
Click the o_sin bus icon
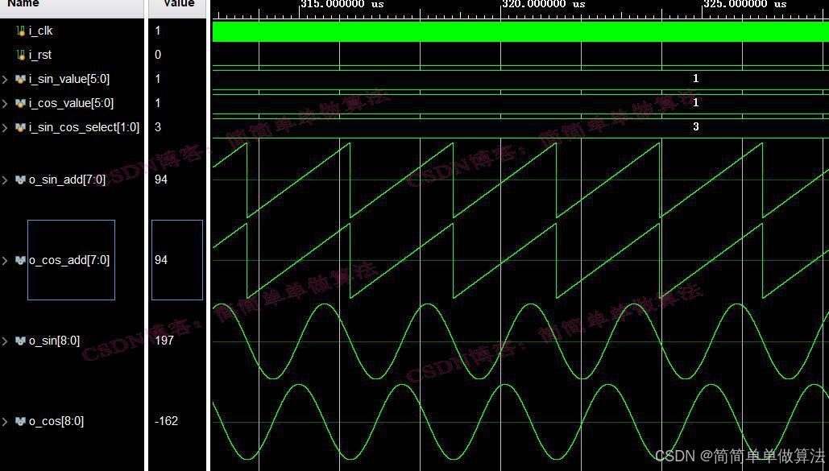pyautogui.click(x=21, y=341)
